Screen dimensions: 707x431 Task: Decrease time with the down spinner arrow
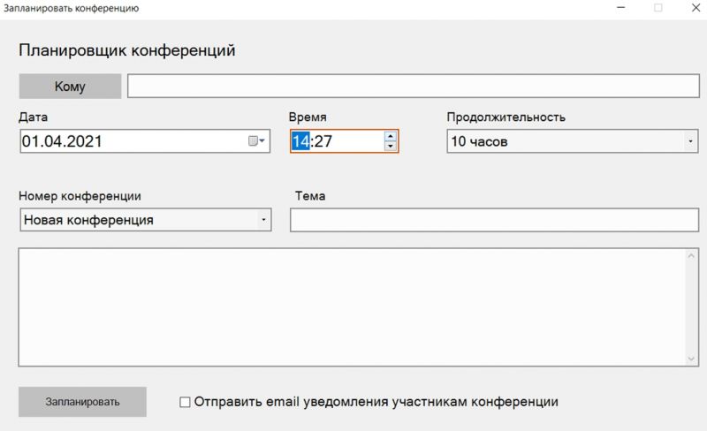coord(391,146)
